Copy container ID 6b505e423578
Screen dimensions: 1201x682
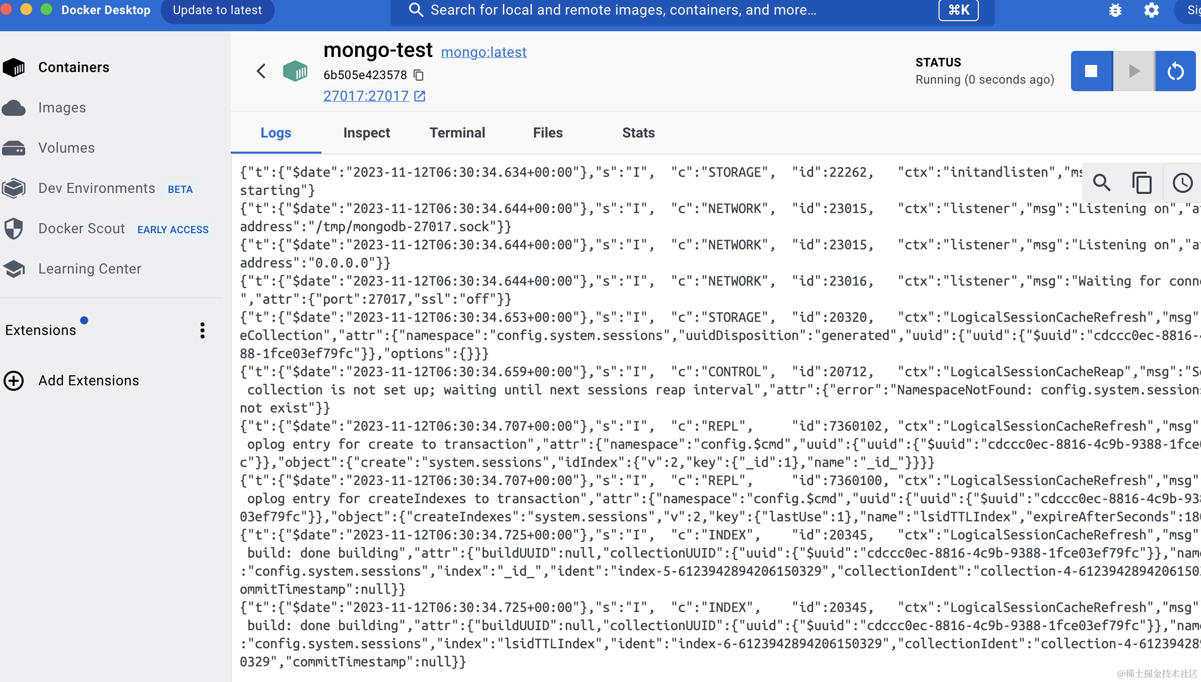[418, 75]
